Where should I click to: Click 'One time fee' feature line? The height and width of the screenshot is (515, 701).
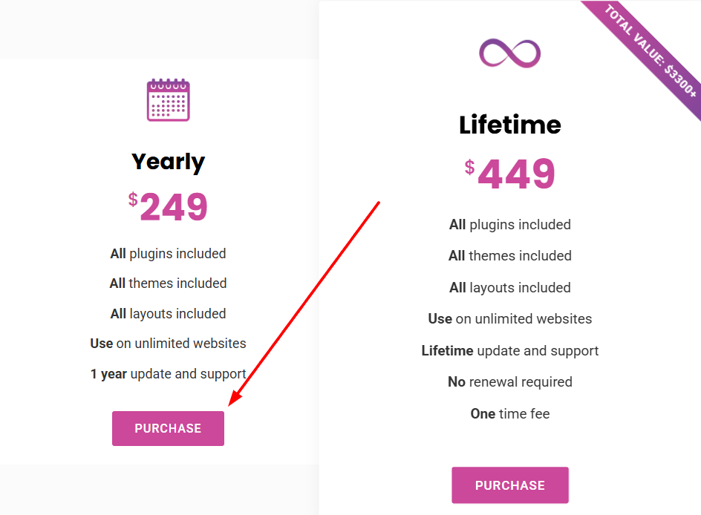510,413
